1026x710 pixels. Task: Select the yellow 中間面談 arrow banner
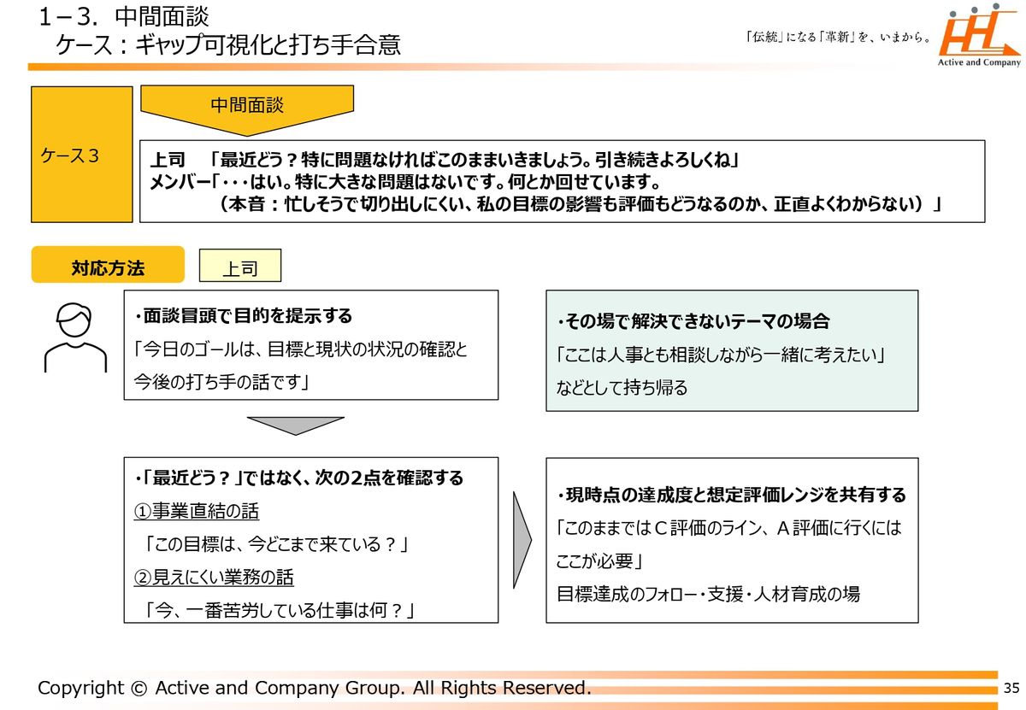point(247,109)
